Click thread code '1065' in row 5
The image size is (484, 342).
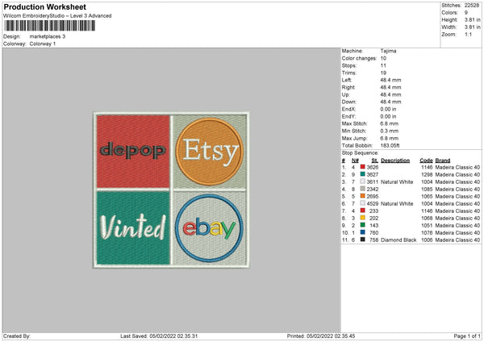(427, 196)
